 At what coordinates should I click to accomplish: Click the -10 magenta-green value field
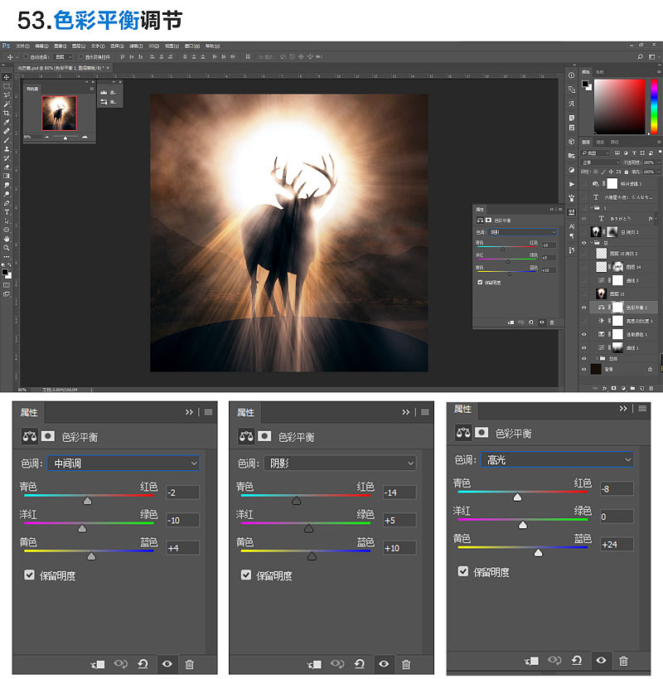tap(182, 520)
